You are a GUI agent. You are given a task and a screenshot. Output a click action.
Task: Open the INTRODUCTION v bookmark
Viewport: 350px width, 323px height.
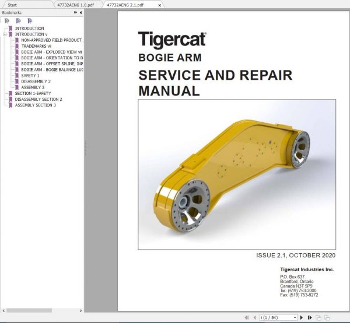(x=32, y=34)
